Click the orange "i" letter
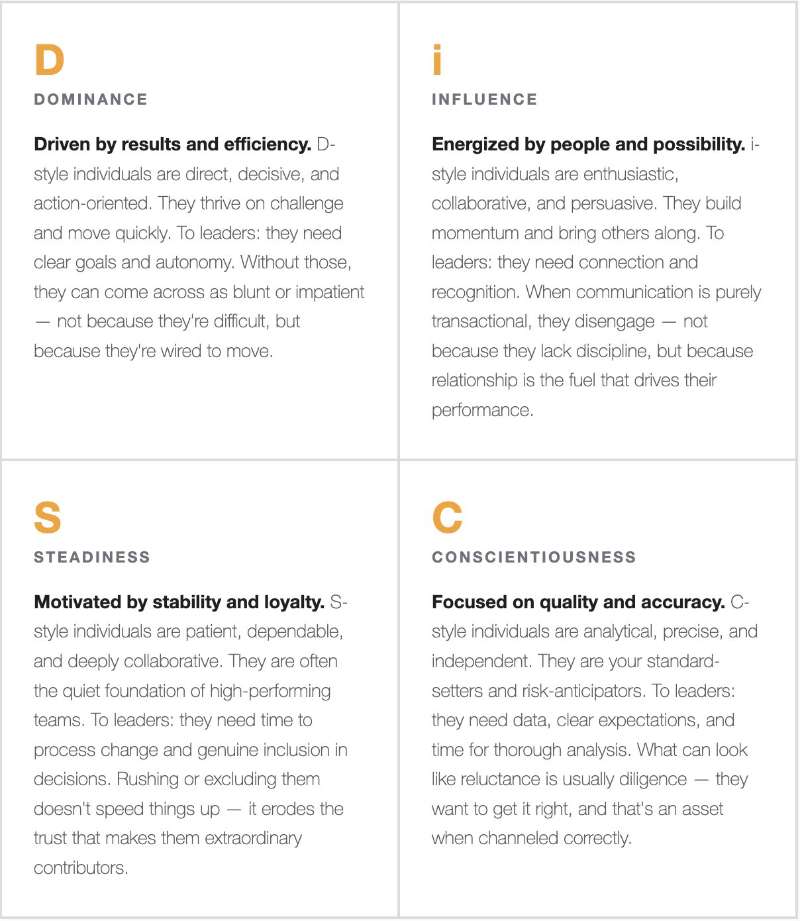The width and height of the screenshot is (800, 921). (437, 60)
